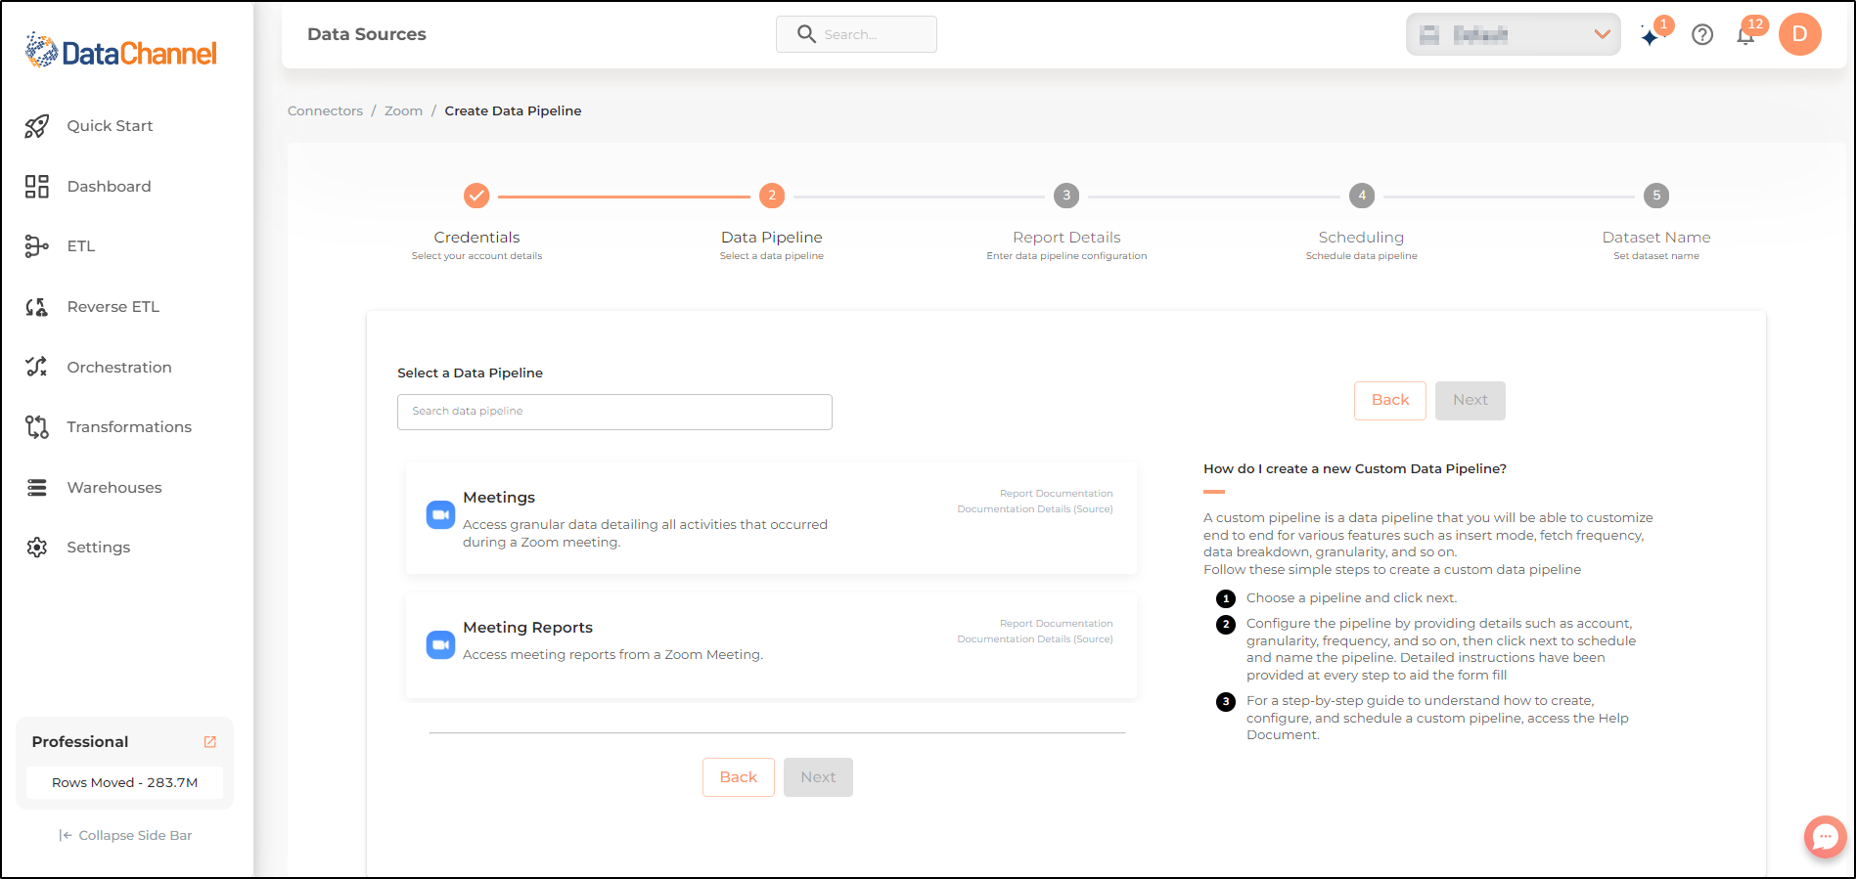This screenshot has height=879, width=1856.
Task: Go to Dashboard menu item
Action: [x=109, y=187]
